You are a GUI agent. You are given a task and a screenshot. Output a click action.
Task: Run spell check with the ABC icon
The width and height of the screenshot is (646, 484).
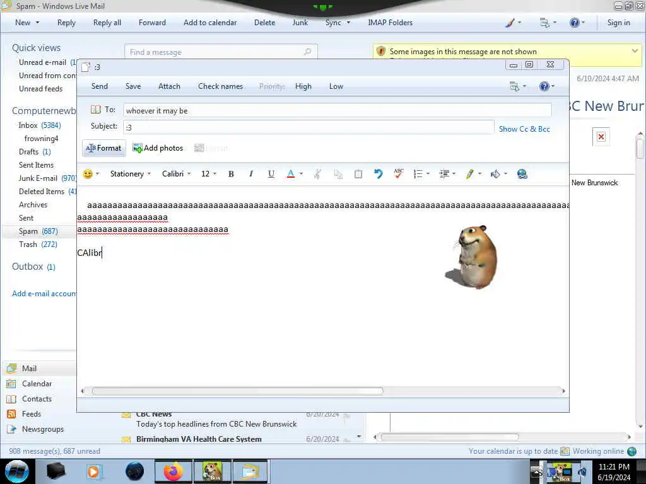click(399, 173)
